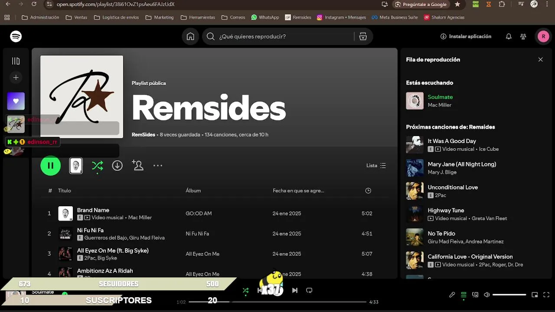Click Instalar aplicación button
Image resolution: width=555 pixels, height=312 pixels.
coord(466,36)
